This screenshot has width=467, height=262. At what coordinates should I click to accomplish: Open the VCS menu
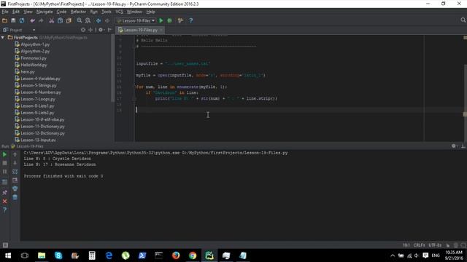pos(119,12)
